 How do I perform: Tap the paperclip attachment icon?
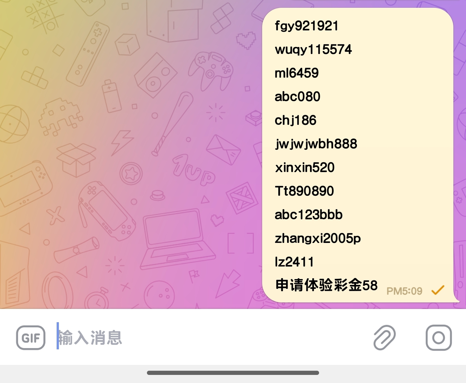click(385, 338)
